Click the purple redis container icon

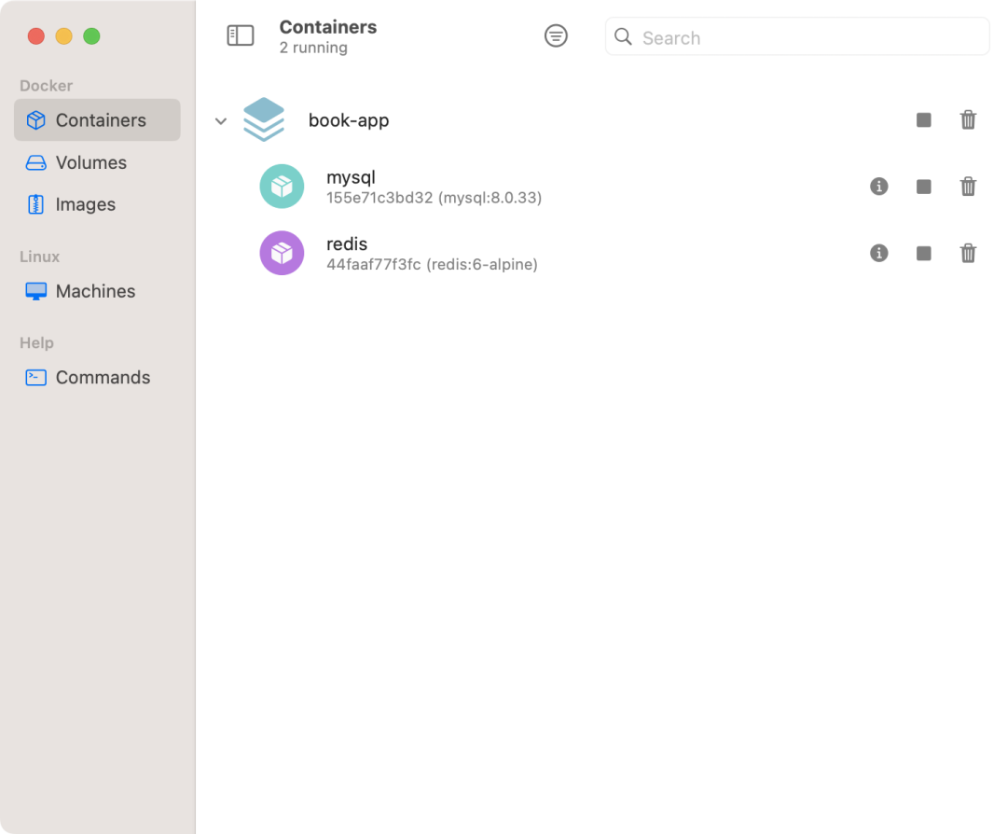(282, 253)
